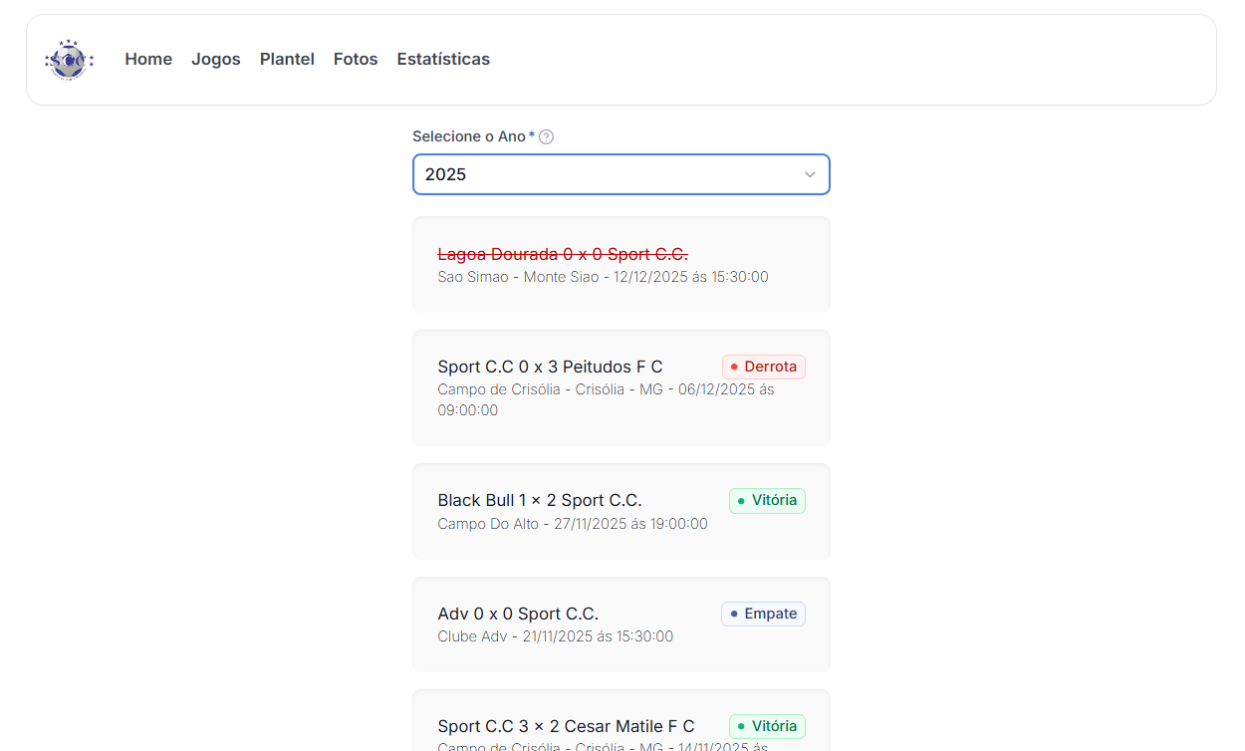Click the Empate result badge
This screenshot has height=751, width=1245.
pos(763,614)
